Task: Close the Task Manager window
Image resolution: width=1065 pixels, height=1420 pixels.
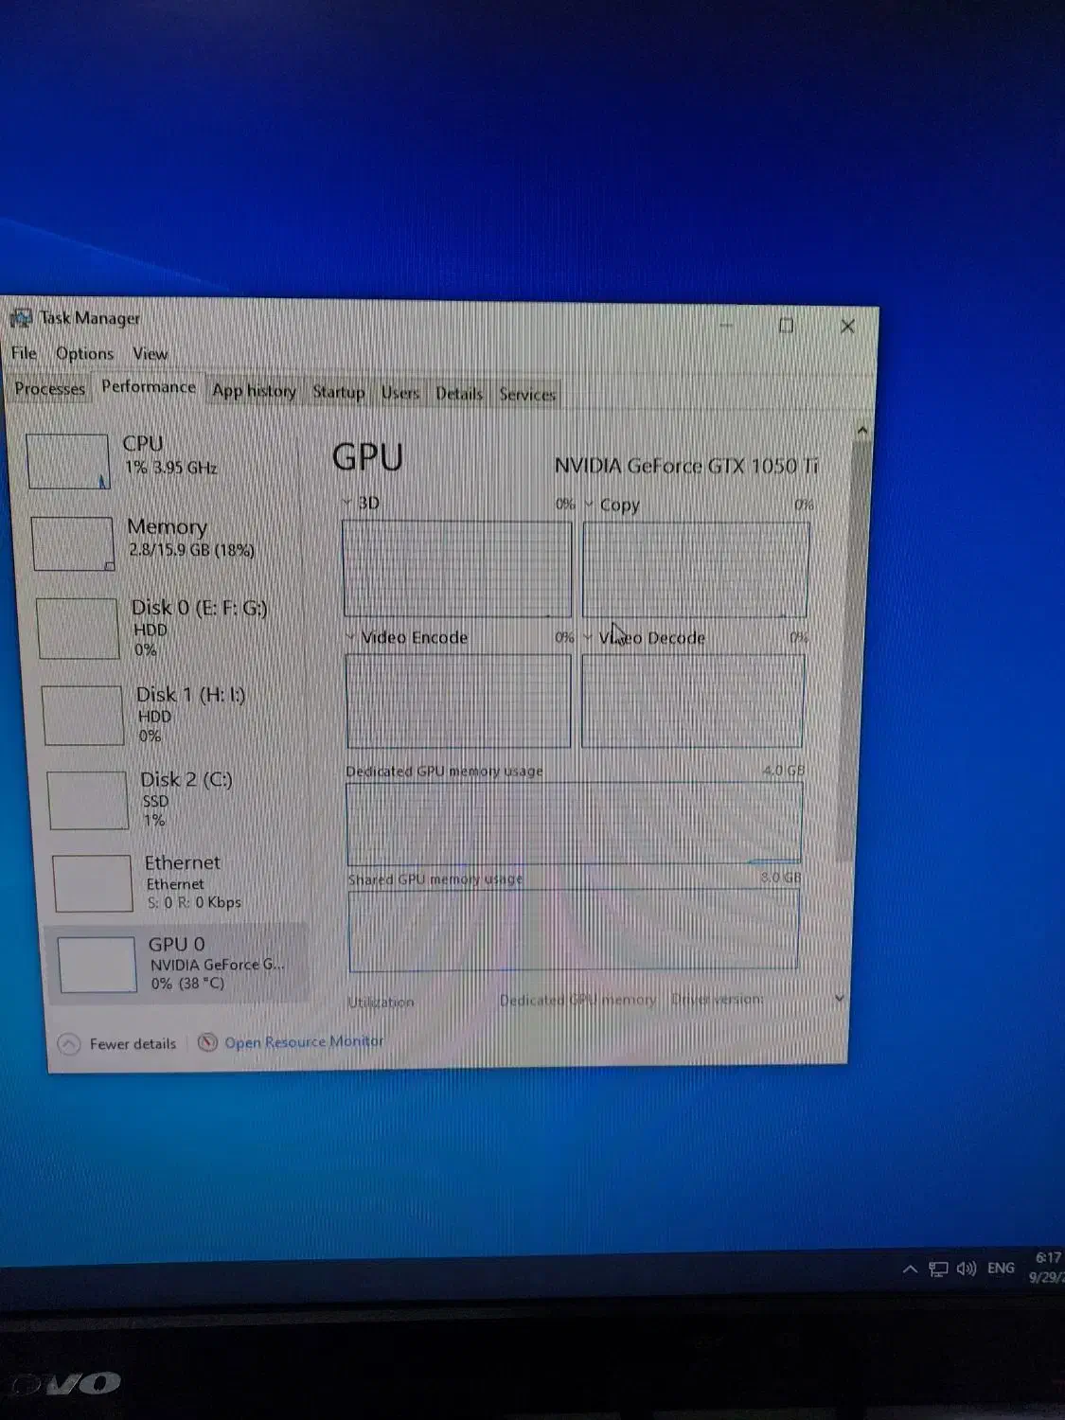Action: pyautogui.click(x=847, y=326)
